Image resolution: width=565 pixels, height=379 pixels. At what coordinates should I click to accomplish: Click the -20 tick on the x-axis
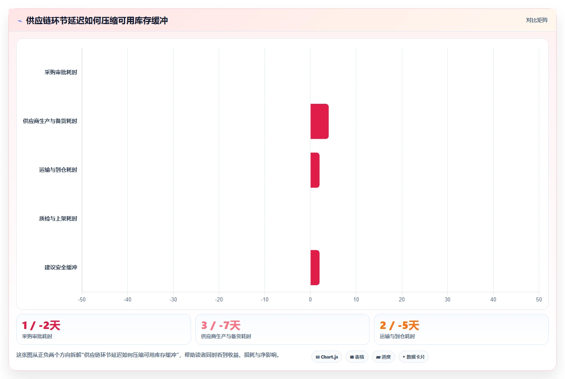(x=219, y=299)
